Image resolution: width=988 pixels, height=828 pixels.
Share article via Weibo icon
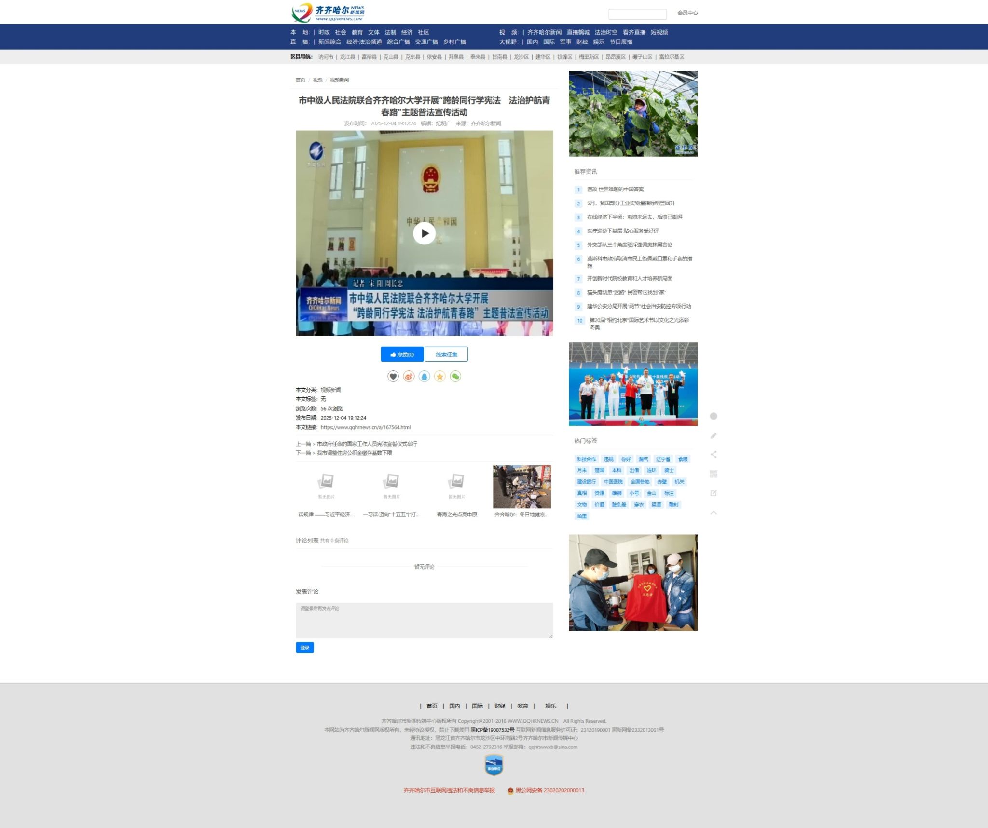(x=409, y=376)
